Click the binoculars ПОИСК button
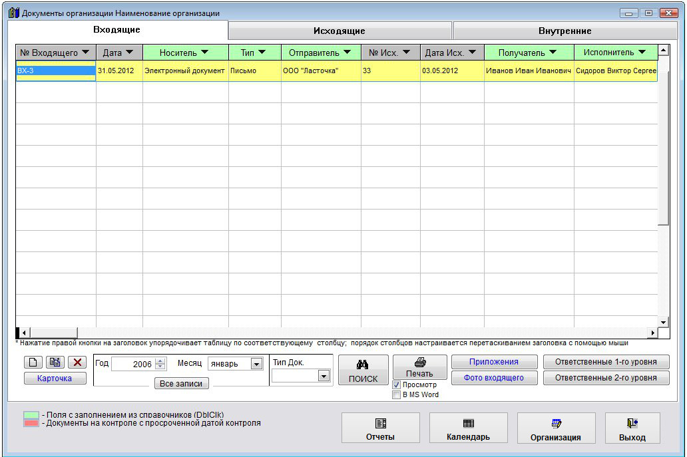 [363, 371]
